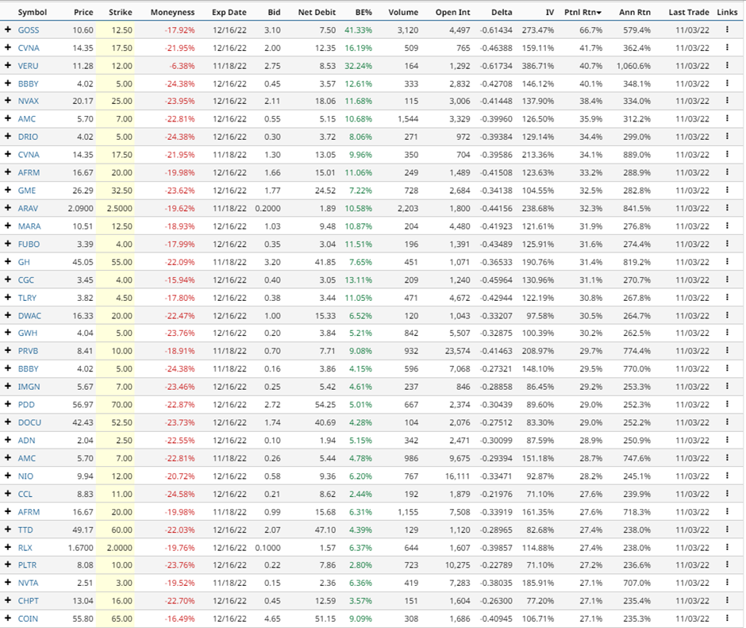The height and width of the screenshot is (628, 746).
Task: Open the links menu for GME row
Action: [x=727, y=190]
